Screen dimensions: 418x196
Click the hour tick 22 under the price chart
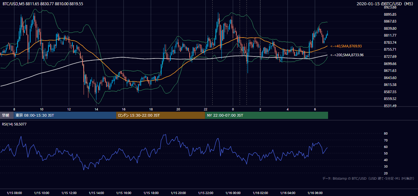205,109
